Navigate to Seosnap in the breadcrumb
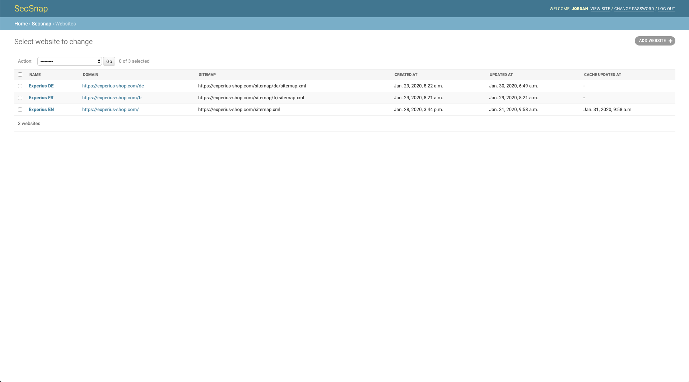This screenshot has height=382, width=689. point(41,24)
